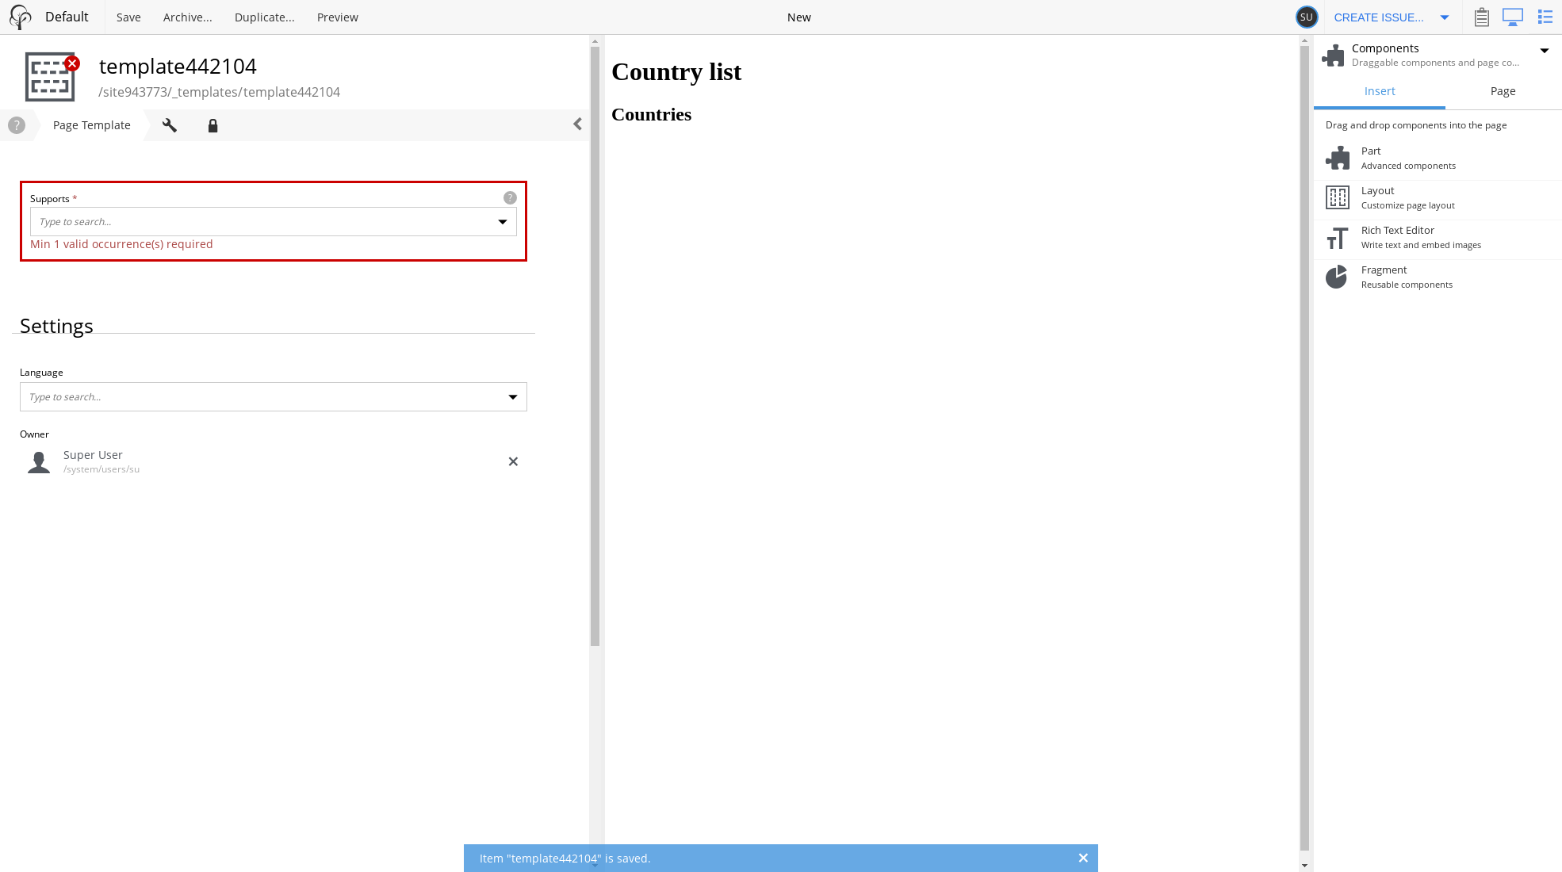Open the Emulator monitor icon
This screenshot has height=872, width=1562.
[1513, 17]
